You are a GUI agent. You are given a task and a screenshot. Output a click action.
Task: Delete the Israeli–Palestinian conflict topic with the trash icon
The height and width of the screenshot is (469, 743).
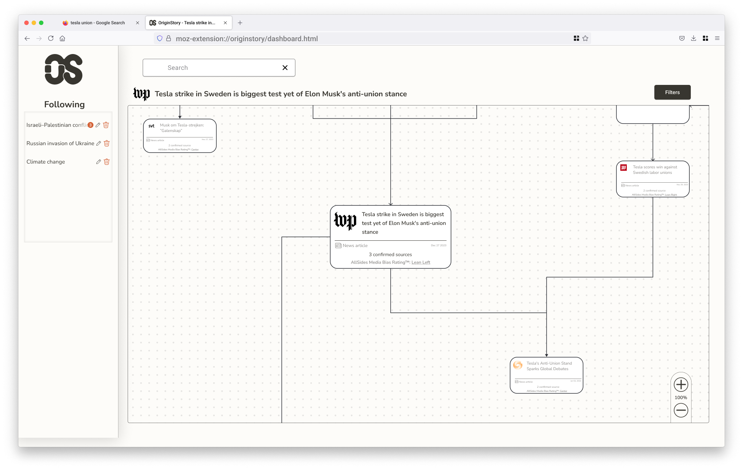(x=106, y=125)
